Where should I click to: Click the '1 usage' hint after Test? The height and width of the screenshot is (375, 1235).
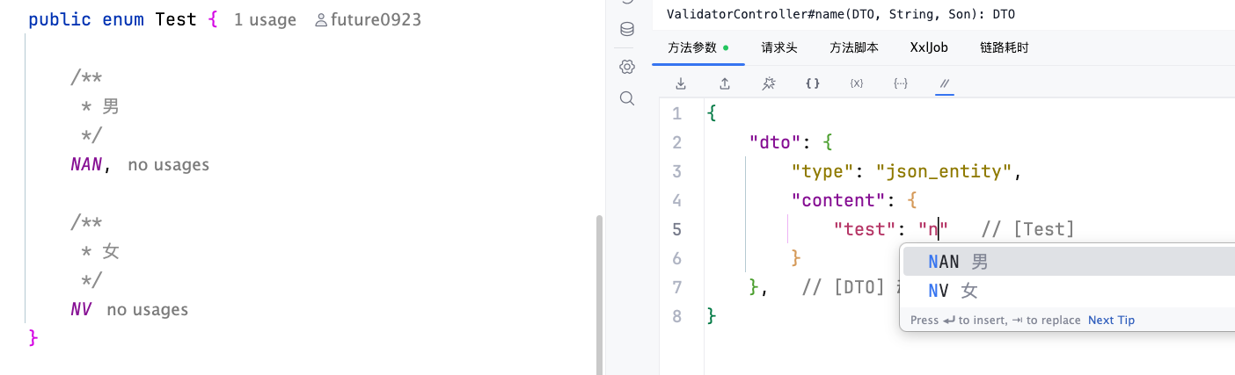265,19
